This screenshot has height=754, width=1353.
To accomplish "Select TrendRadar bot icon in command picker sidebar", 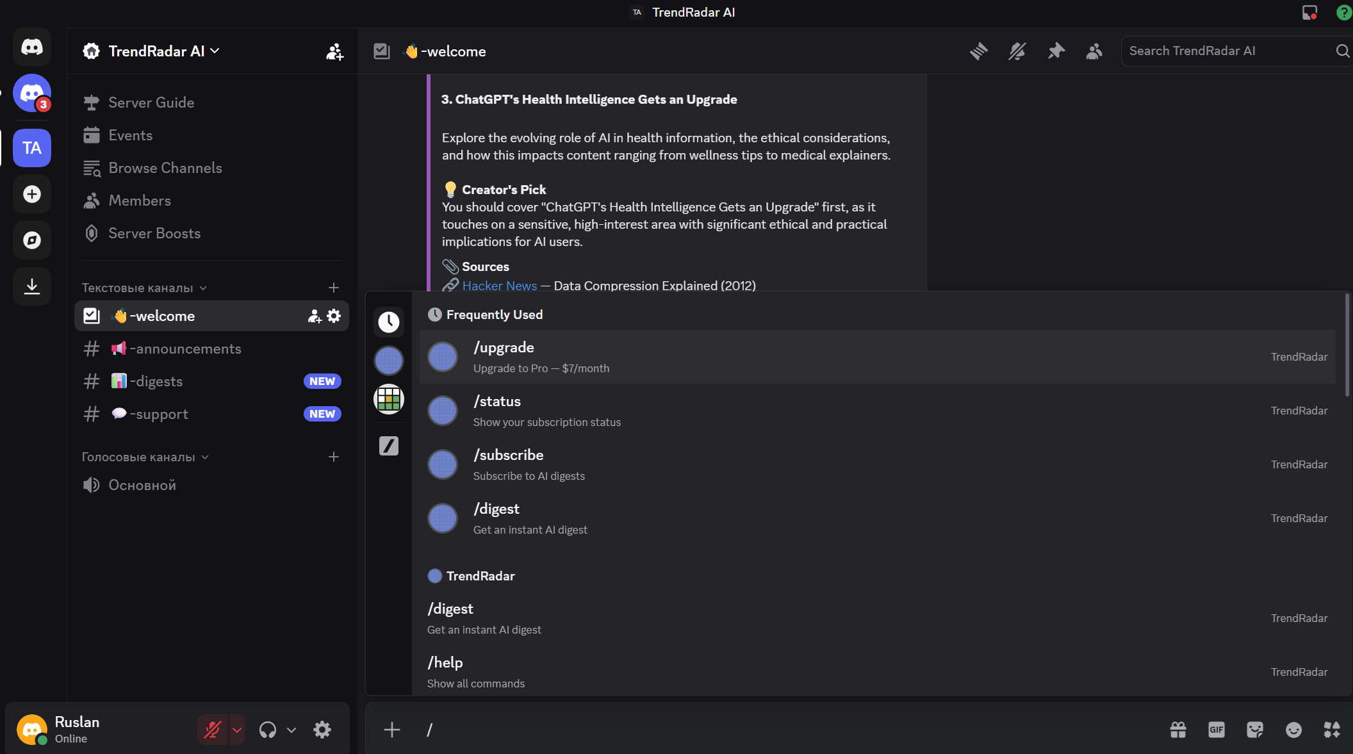I will (x=389, y=360).
